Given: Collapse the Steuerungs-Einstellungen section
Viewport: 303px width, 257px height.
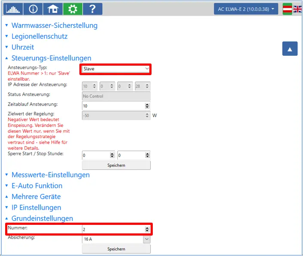Looking at the screenshot, I should [x=51, y=58].
